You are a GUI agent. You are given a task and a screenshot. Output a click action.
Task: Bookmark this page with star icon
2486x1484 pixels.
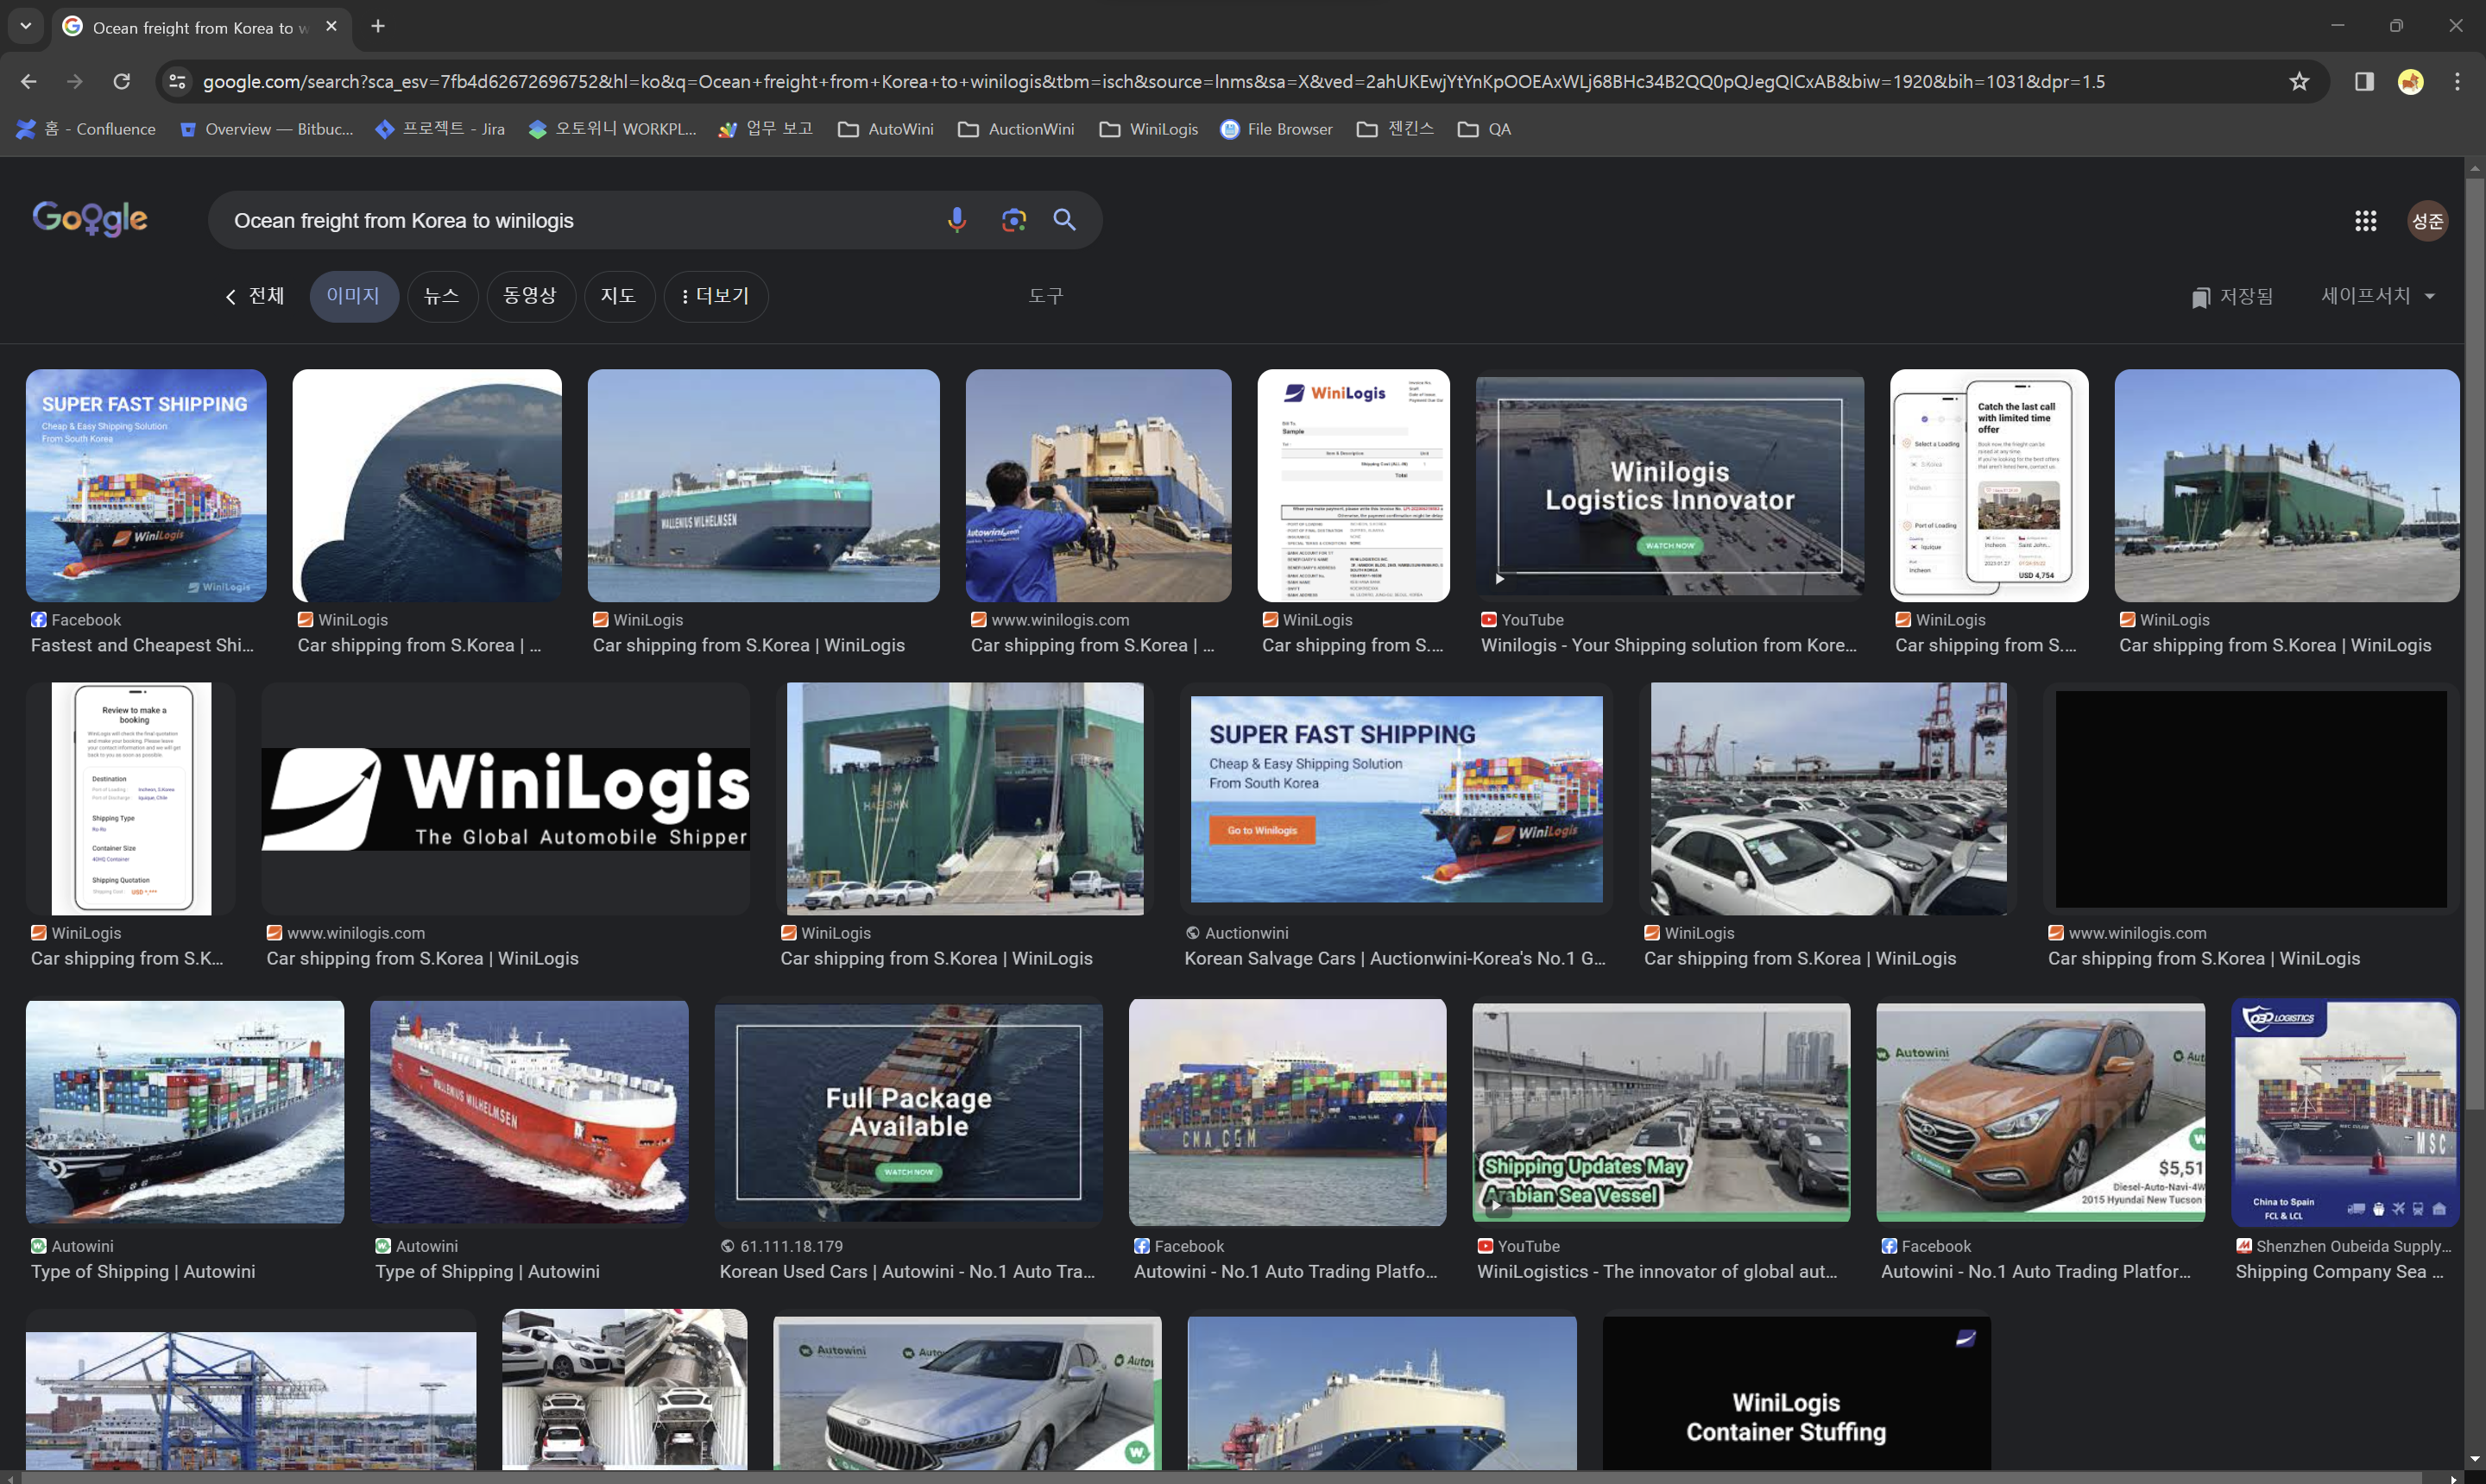(x=2299, y=82)
